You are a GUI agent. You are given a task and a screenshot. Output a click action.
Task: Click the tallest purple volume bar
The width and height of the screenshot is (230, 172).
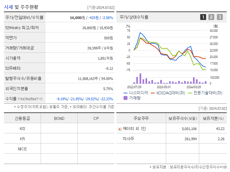click(140, 78)
